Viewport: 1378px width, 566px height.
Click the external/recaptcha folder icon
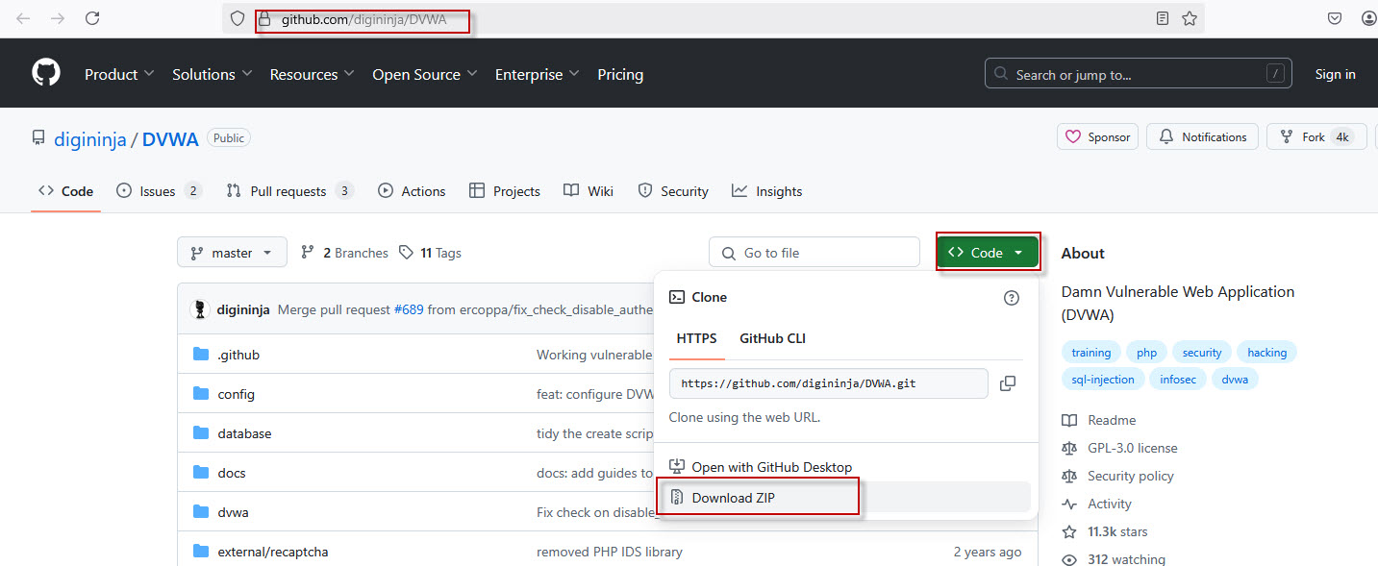pos(201,552)
